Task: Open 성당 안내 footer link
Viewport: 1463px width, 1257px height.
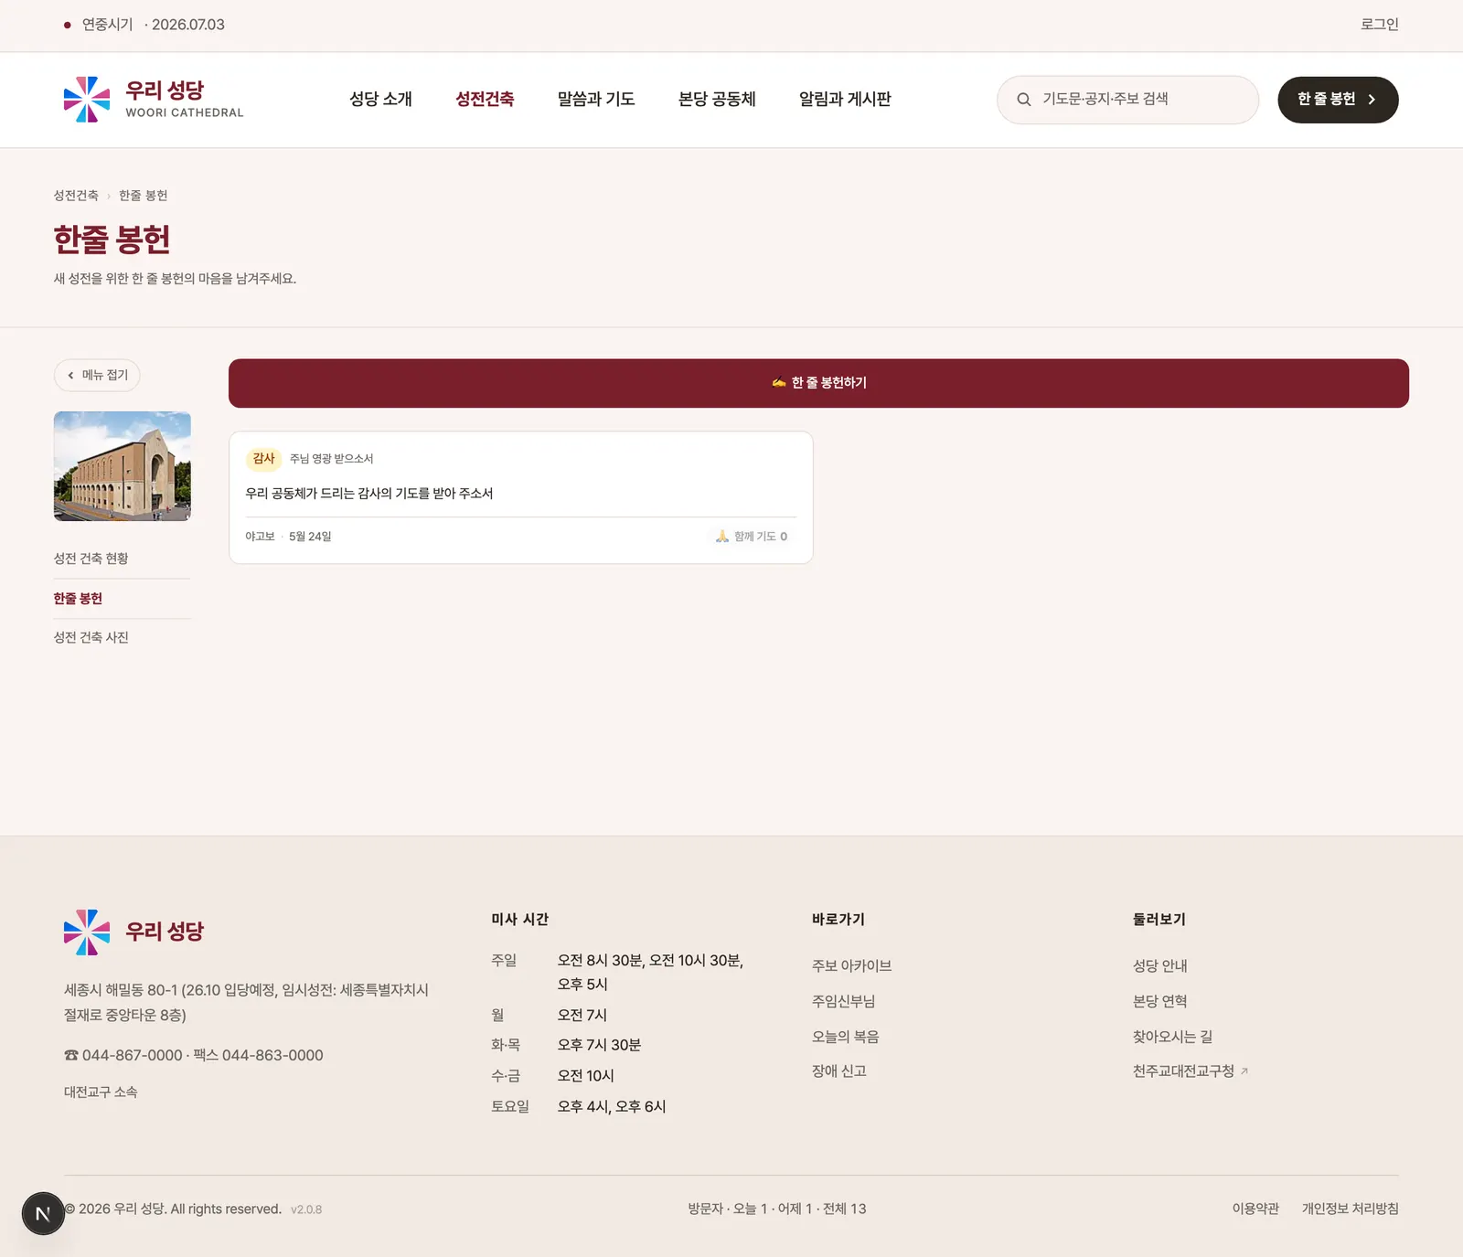Action: 1159,966
